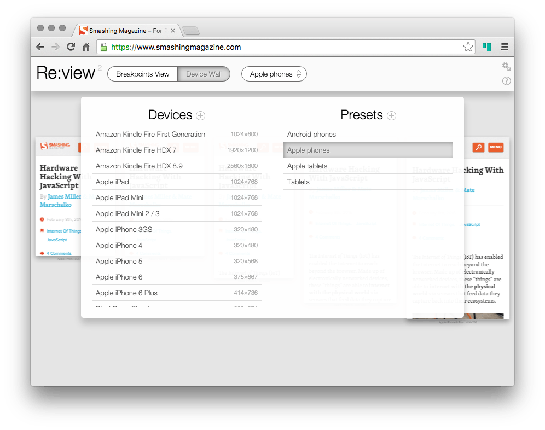This screenshot has height=430, width=545.
Task: Open a new browser tab
Action: tap(191, 31)
